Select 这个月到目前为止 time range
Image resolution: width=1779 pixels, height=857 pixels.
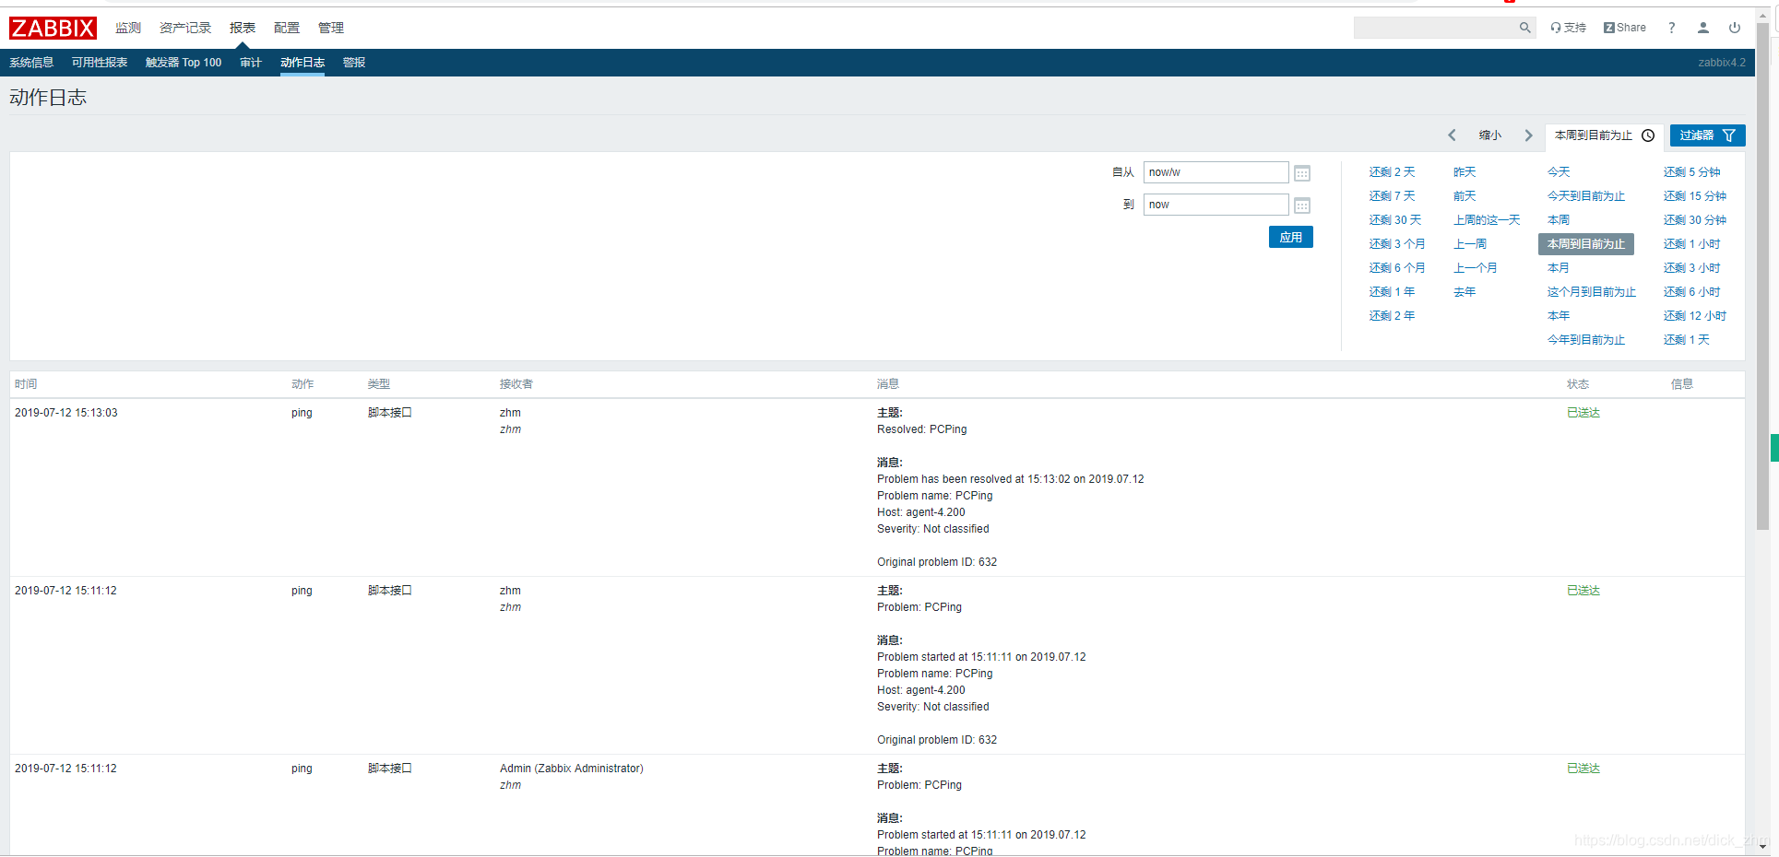click(x=1592, y=292)
